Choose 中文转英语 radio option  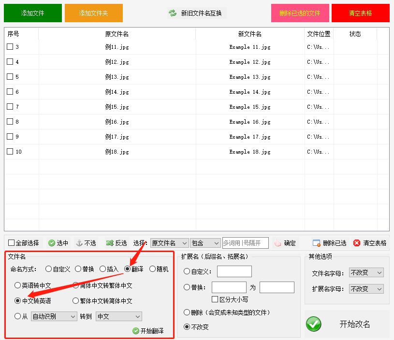[x=17, y=300]
